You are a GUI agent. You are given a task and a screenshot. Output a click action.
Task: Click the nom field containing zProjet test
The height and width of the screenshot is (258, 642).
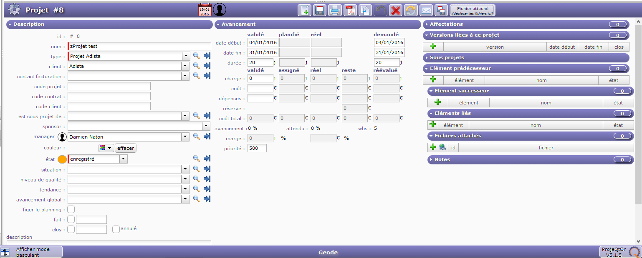[x=139, y=46]
